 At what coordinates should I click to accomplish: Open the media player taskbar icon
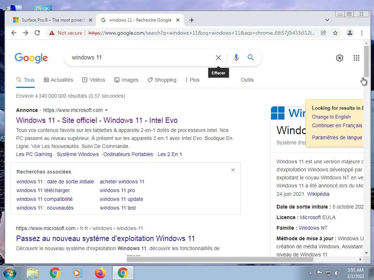[77, 273]
